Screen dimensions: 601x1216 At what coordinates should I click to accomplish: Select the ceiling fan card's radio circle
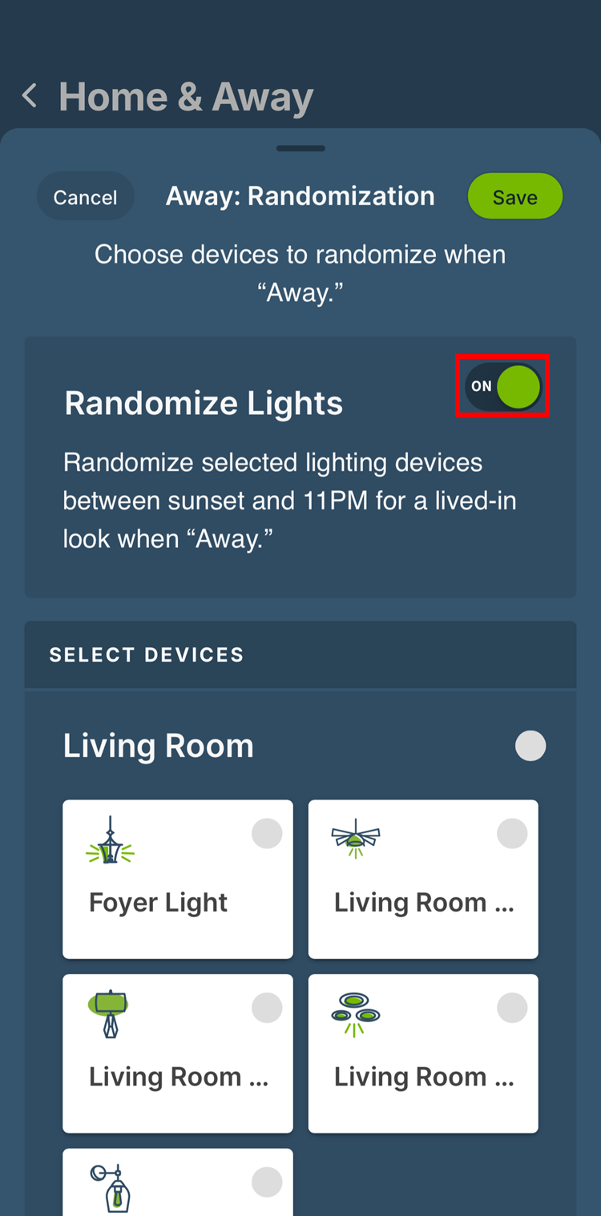[512, 833]
